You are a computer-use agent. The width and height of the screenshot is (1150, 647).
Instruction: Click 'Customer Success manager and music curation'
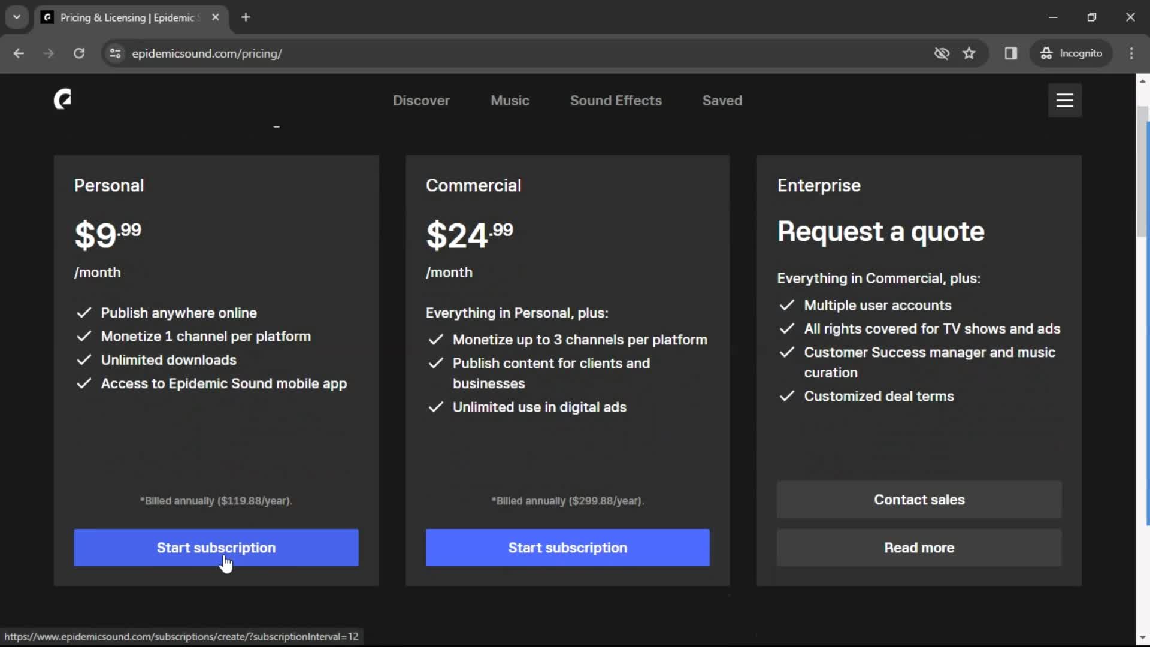(x=930, y=362)
